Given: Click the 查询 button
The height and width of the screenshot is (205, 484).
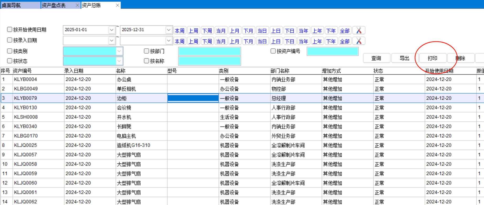Looking at the screenshot, I should [x=376, y=58].
